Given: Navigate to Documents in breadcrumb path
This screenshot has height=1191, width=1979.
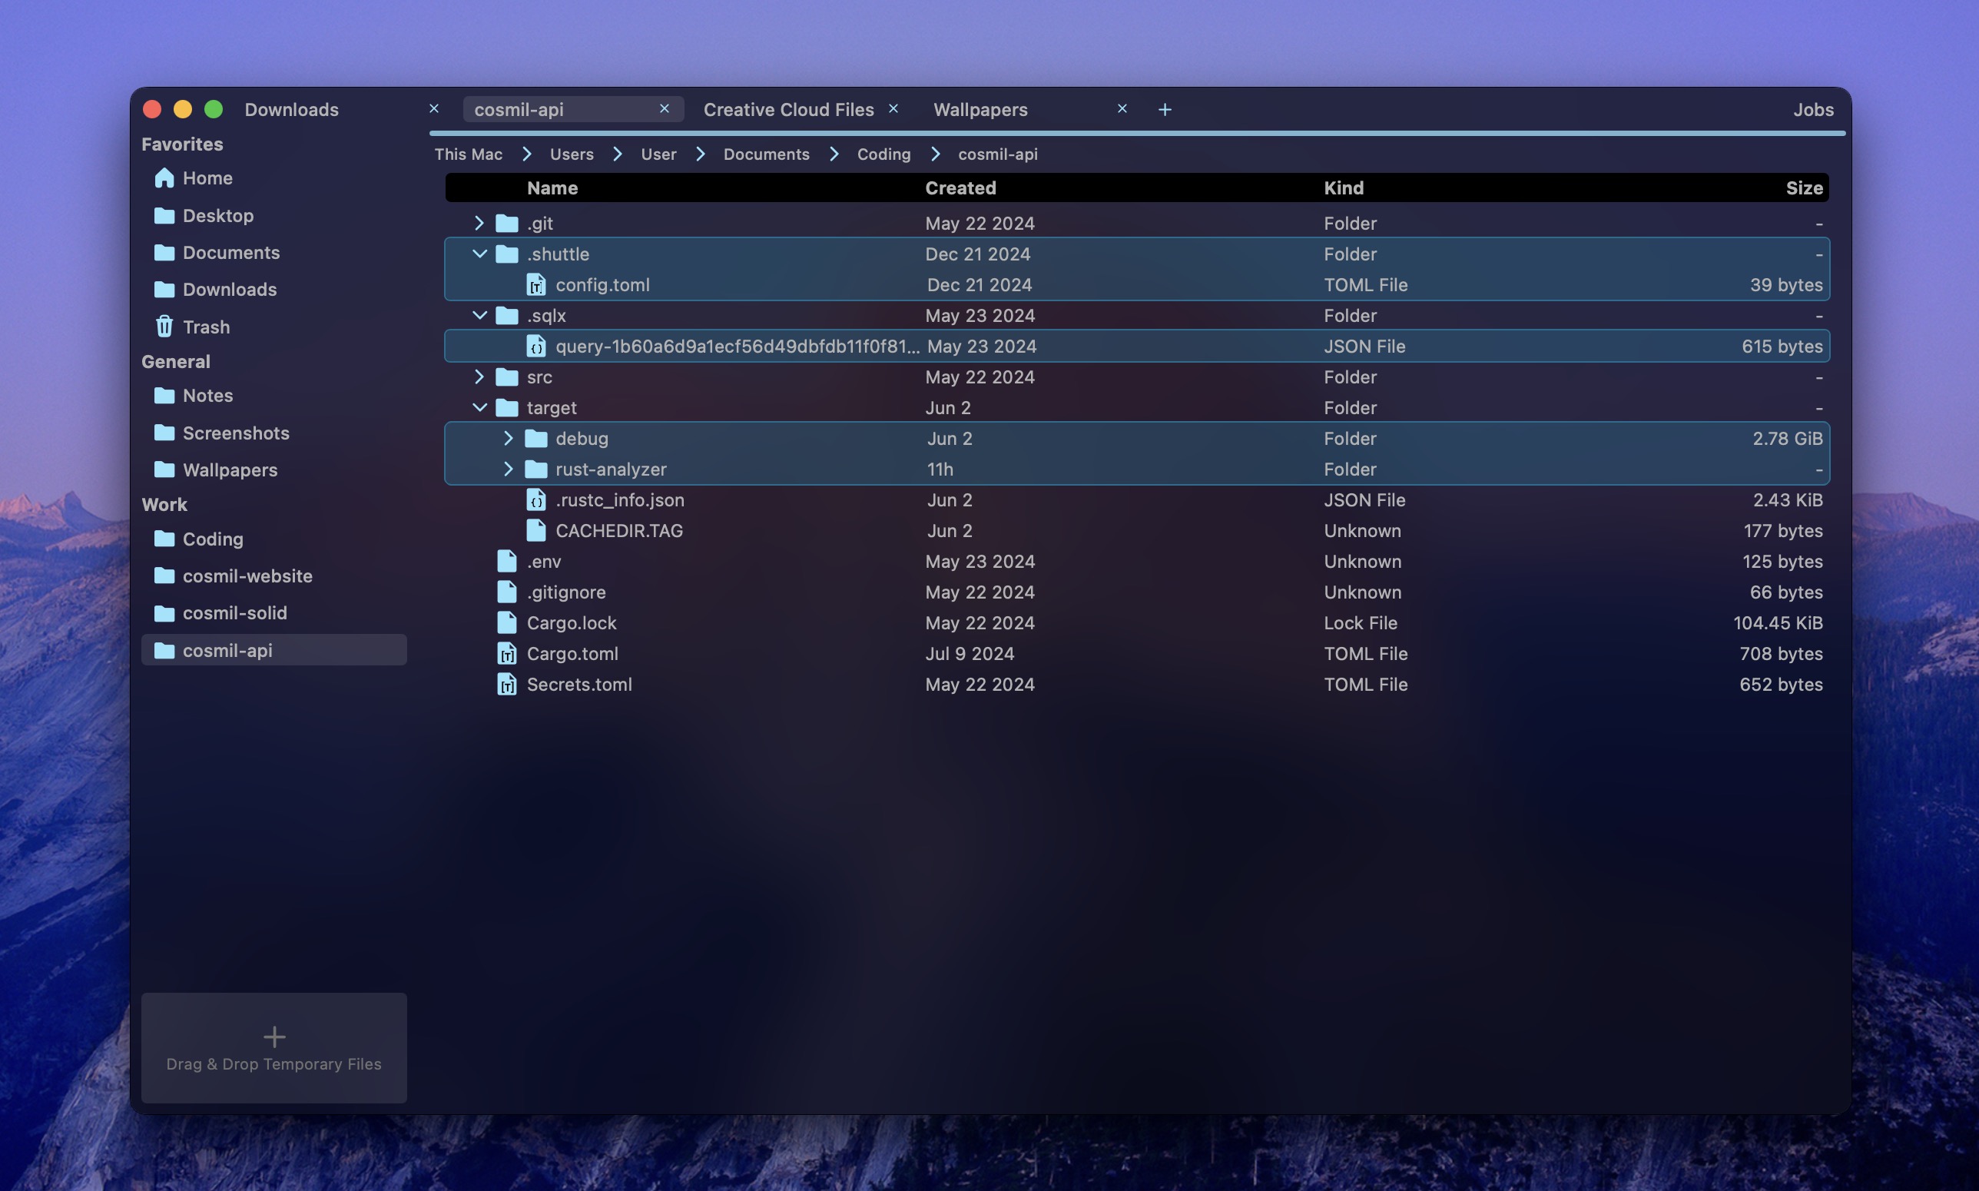Looking at the screenshot, I should tap(766, 154).
